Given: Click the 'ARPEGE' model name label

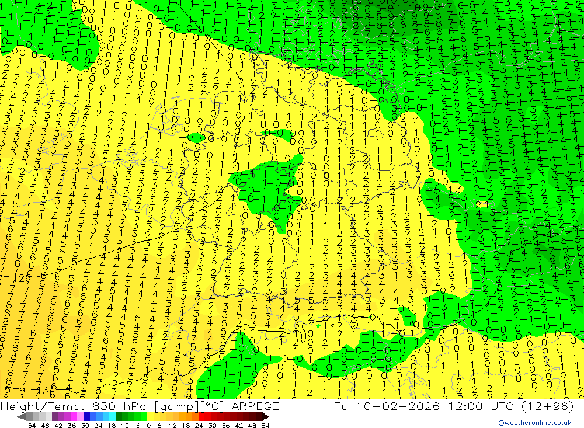Looking at the screenshot, I should pos(255,406).
